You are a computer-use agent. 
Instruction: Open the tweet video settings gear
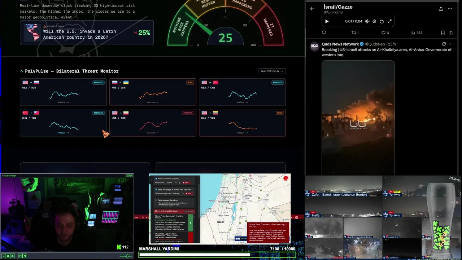tap(374, 21)
